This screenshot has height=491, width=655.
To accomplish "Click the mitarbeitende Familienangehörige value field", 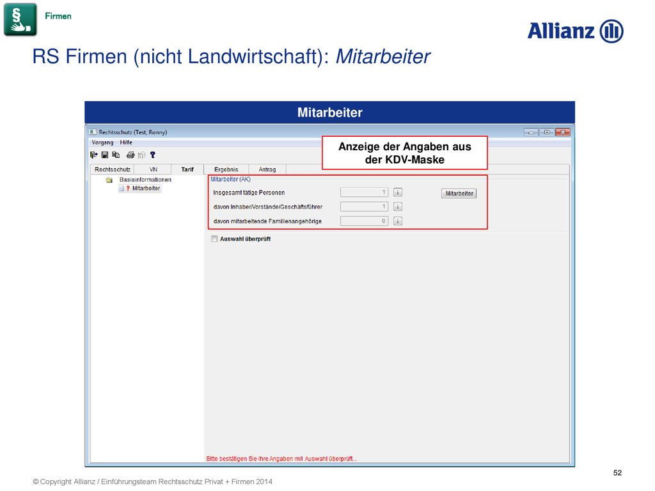I will click(364, 221).
